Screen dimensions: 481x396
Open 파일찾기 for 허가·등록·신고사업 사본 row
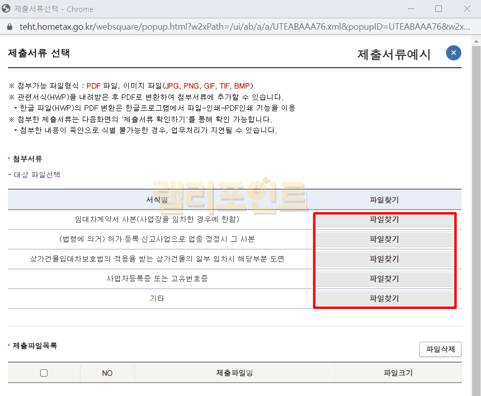(384, 240)
